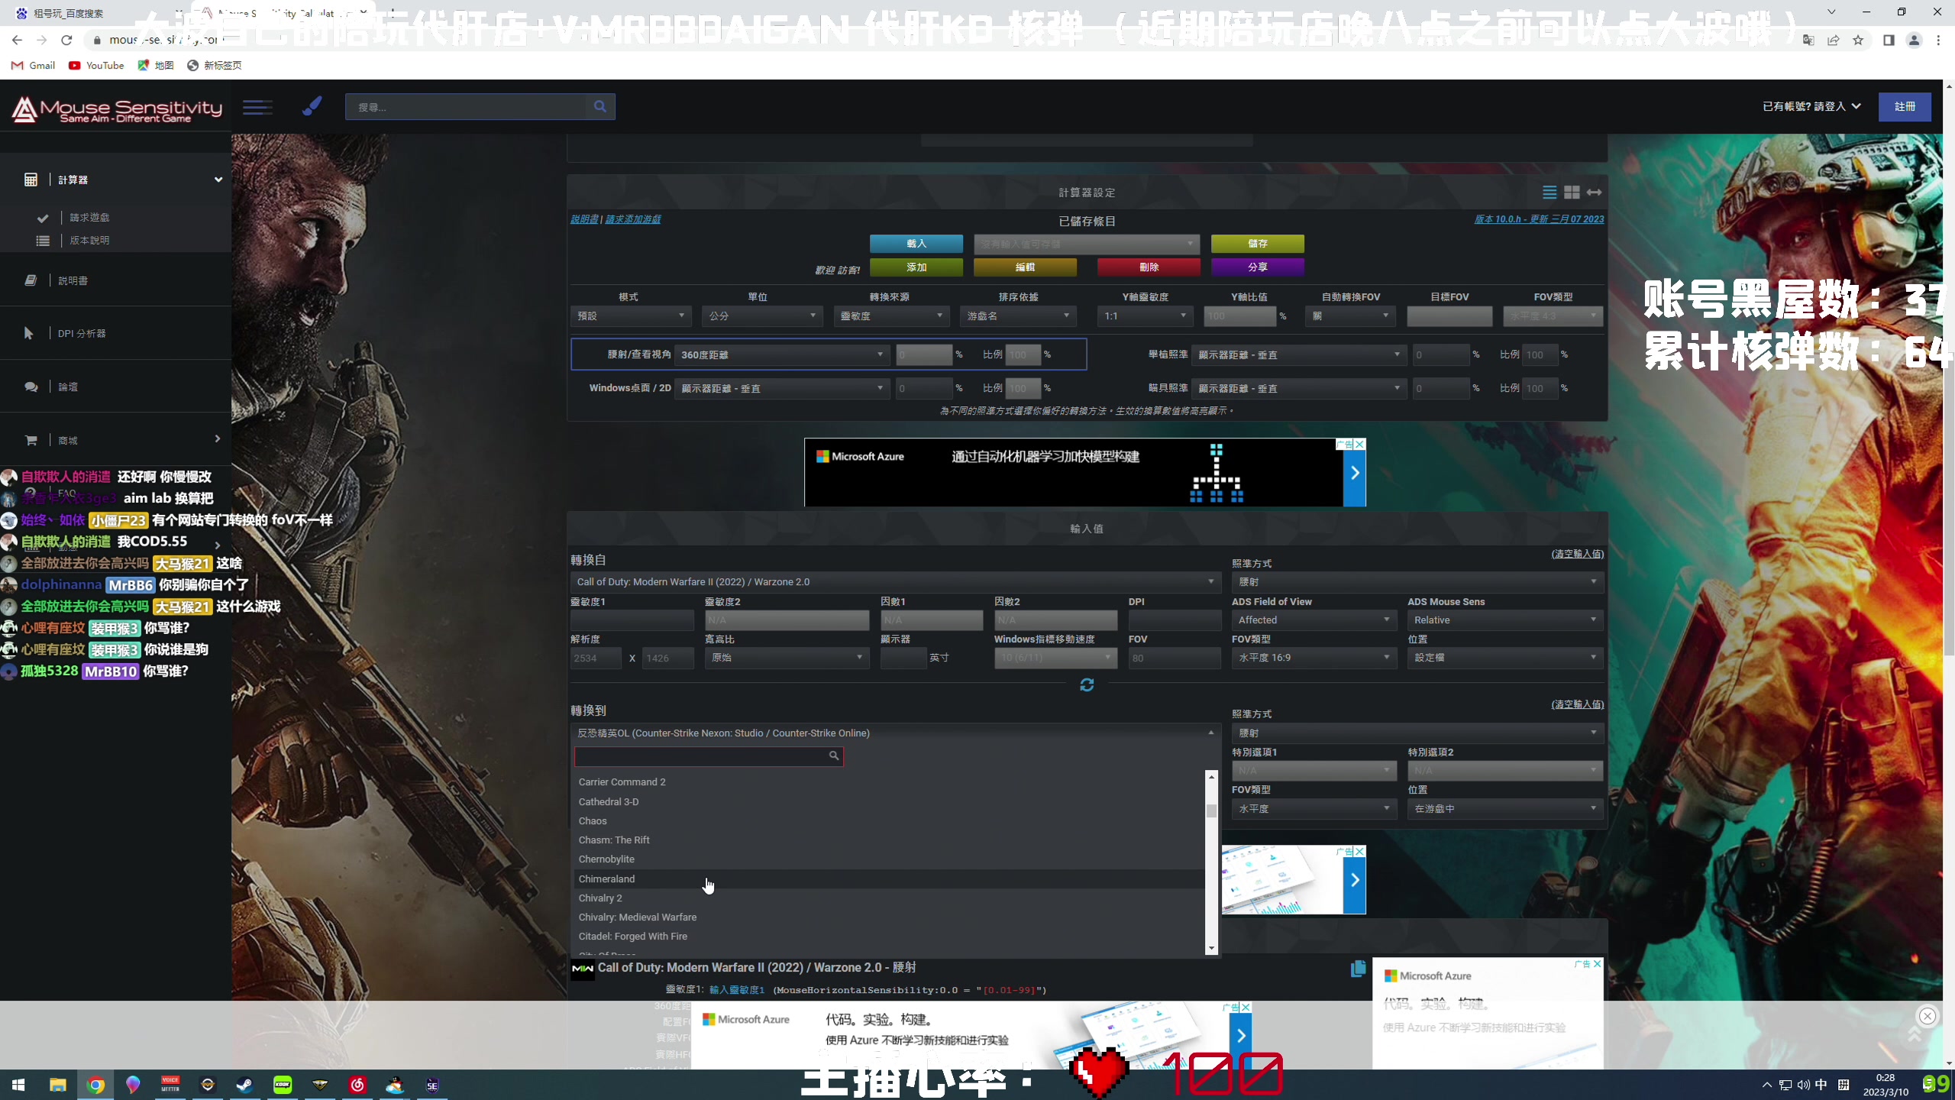Image resolution: width=1955 pixels, height=1100 pixels.
Task: Click the 靈敏度1 input field
Action: click(632, 620)
